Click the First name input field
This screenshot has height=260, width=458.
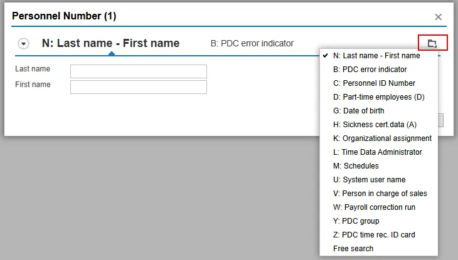138,86
